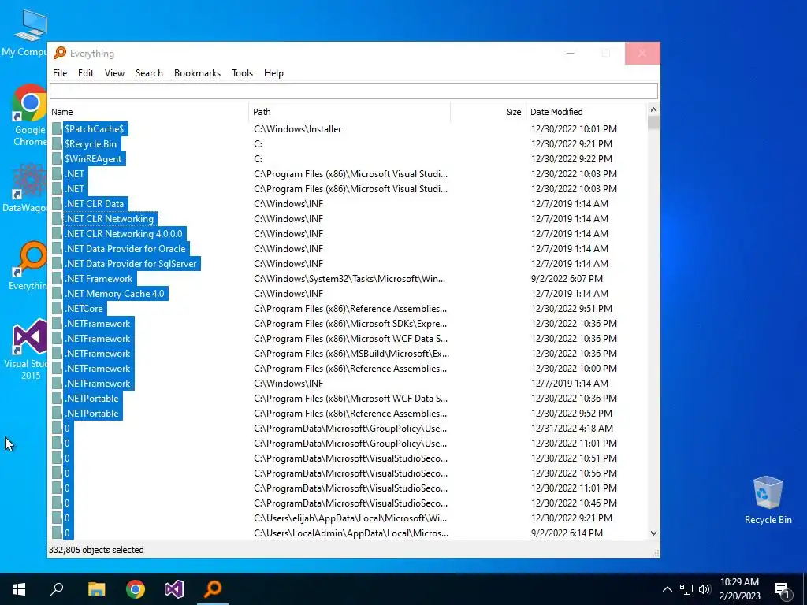Screen dimensions: 807x605
Task: Click the Everything search input field
Action: click(354, 91)
